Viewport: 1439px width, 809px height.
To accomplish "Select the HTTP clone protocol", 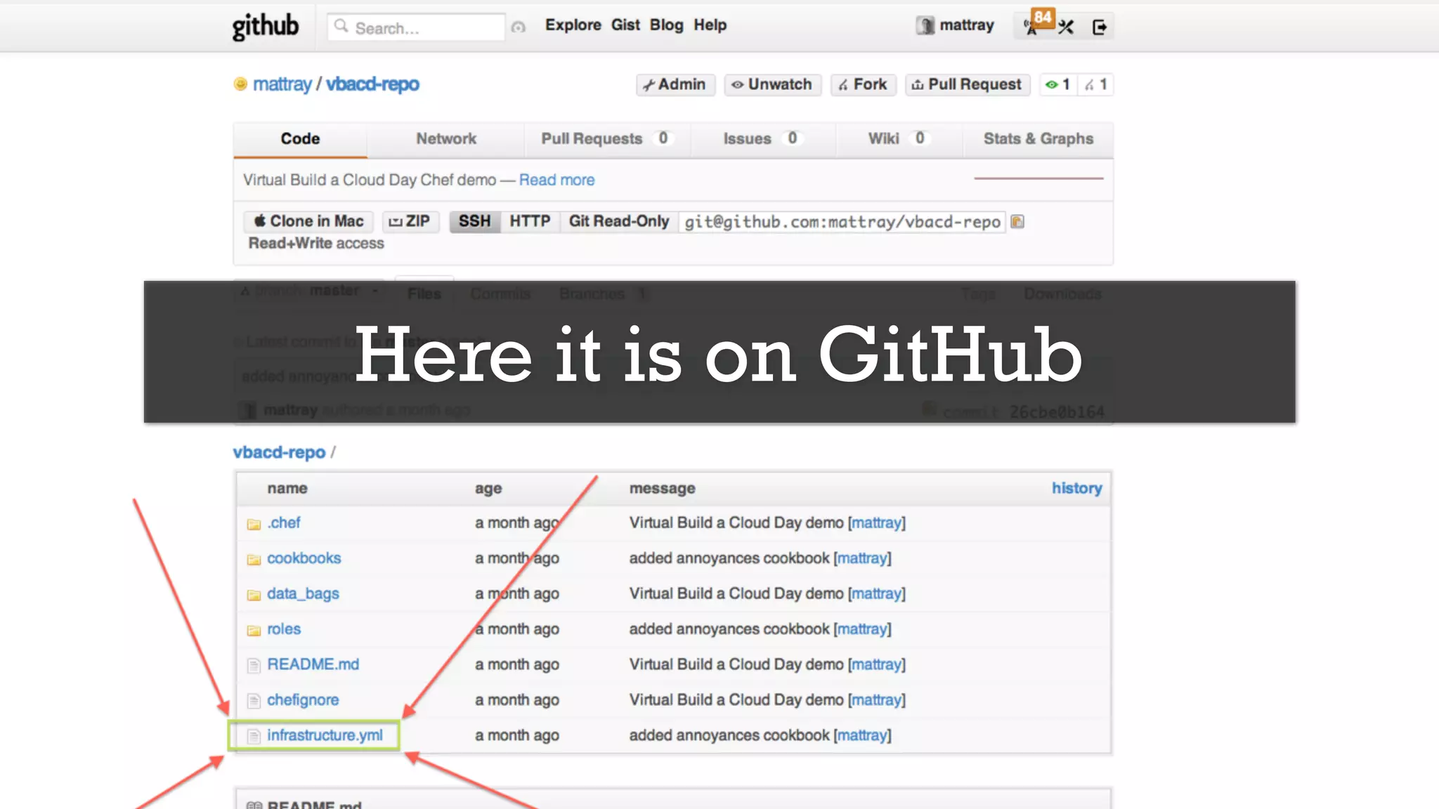I will pyautogui.click(x=530, y=222).
